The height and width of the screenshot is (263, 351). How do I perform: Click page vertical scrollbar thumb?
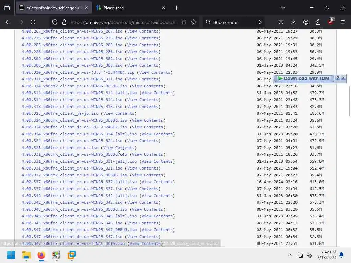pyautogui.click(x=349, y=101)
